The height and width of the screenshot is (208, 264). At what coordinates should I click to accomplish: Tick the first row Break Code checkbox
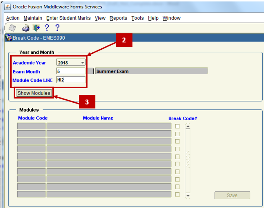tap(178, 126)
